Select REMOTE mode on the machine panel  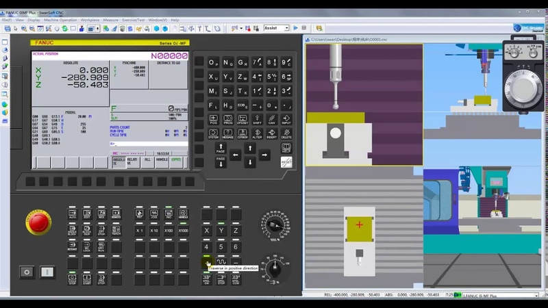116,214
